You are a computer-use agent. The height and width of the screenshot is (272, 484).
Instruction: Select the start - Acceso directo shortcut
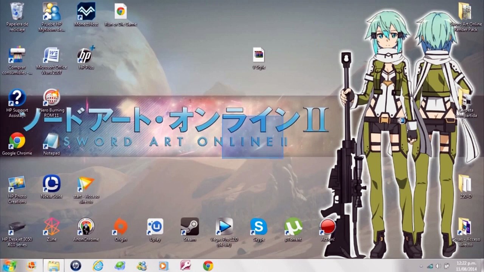pyautogui.click(x=86, y=190)
